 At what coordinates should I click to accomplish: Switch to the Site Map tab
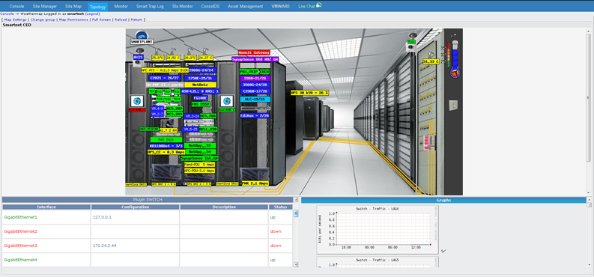coord(73,7)
